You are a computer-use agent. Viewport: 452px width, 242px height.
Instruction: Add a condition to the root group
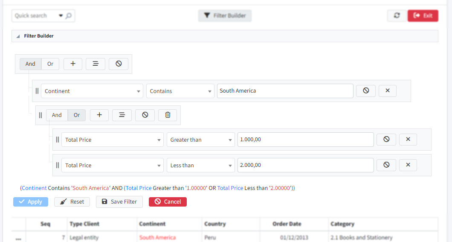73,64
